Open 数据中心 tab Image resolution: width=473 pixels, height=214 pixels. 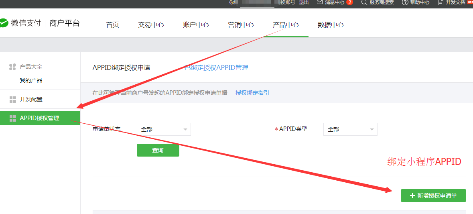coord(331,25)
